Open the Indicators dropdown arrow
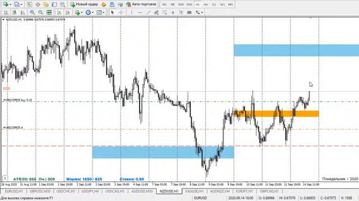This screenshot has height=201, width=359. click(82, 13)
